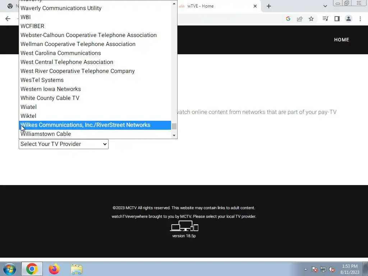Viewport: 368px width, 276px height.
Task: Expand the tab search chevron
Action: 325,6
